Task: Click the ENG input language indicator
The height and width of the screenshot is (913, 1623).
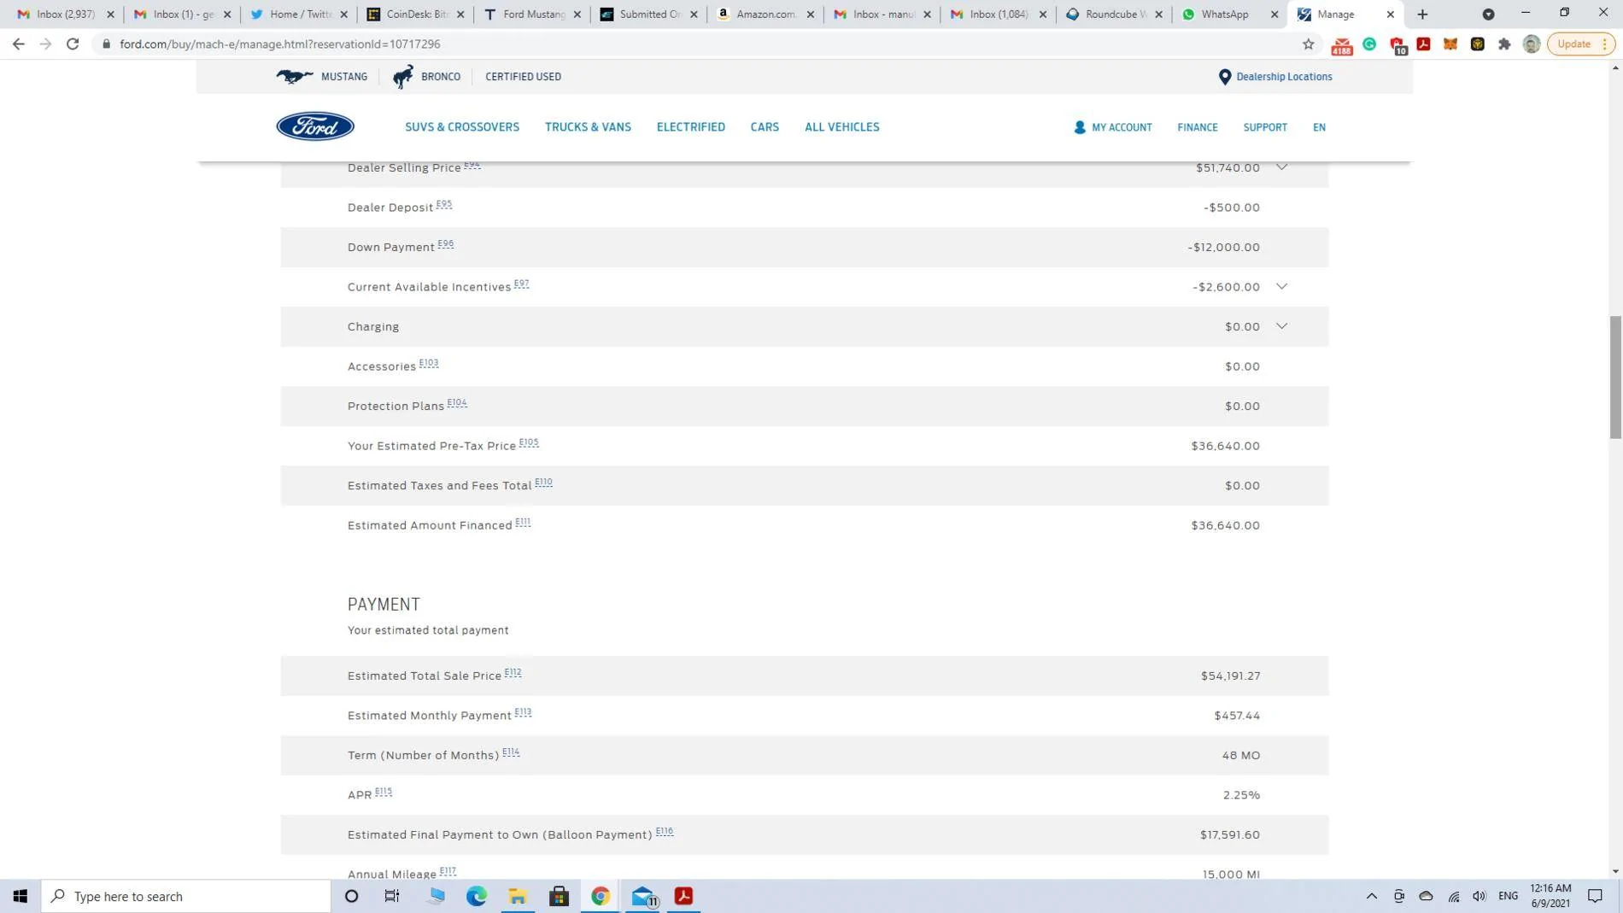Action: pos(1508,896)
